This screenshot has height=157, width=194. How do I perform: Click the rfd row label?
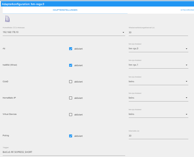4,49
